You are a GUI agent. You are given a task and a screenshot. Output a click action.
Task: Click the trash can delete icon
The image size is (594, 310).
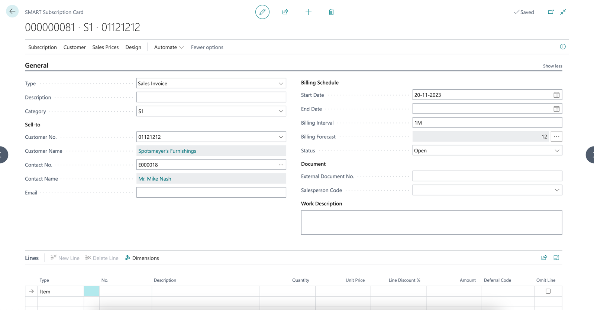pos(331,12)
